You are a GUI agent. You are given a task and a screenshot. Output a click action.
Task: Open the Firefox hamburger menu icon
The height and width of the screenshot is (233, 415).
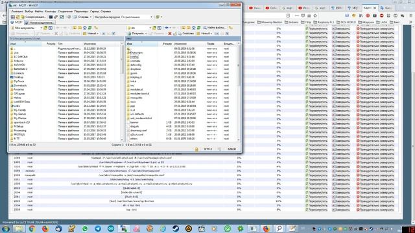(x=410, y=16)
